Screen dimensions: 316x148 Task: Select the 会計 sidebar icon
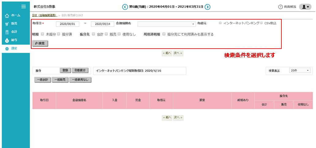tap(7, 32)
